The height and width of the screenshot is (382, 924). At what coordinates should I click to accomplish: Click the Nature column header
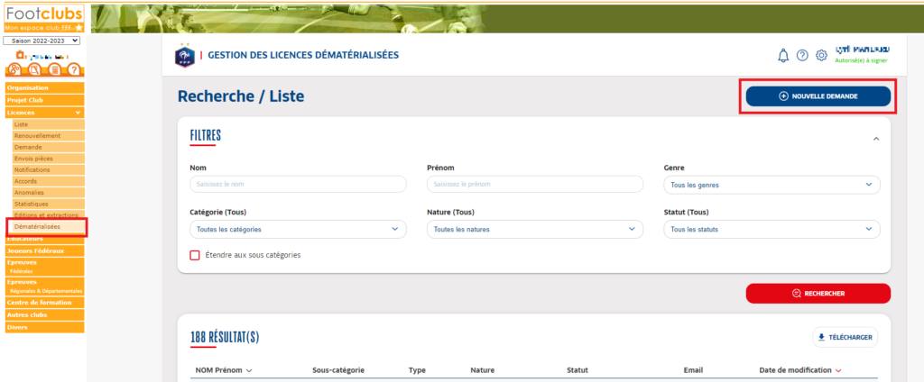click(483, 370)
